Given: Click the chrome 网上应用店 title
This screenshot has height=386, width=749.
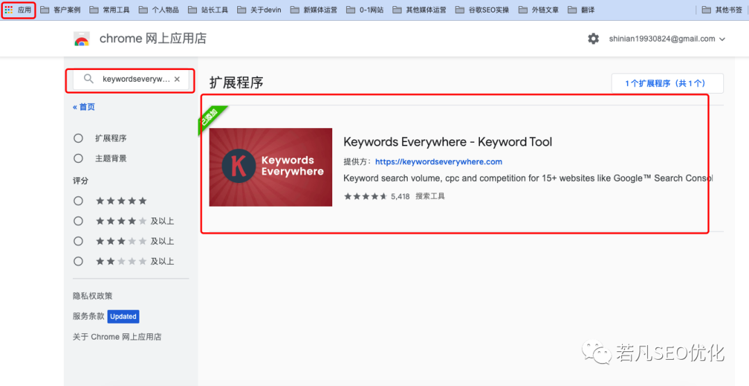Looking at the screenshot, I should click(x=153, y=39).
